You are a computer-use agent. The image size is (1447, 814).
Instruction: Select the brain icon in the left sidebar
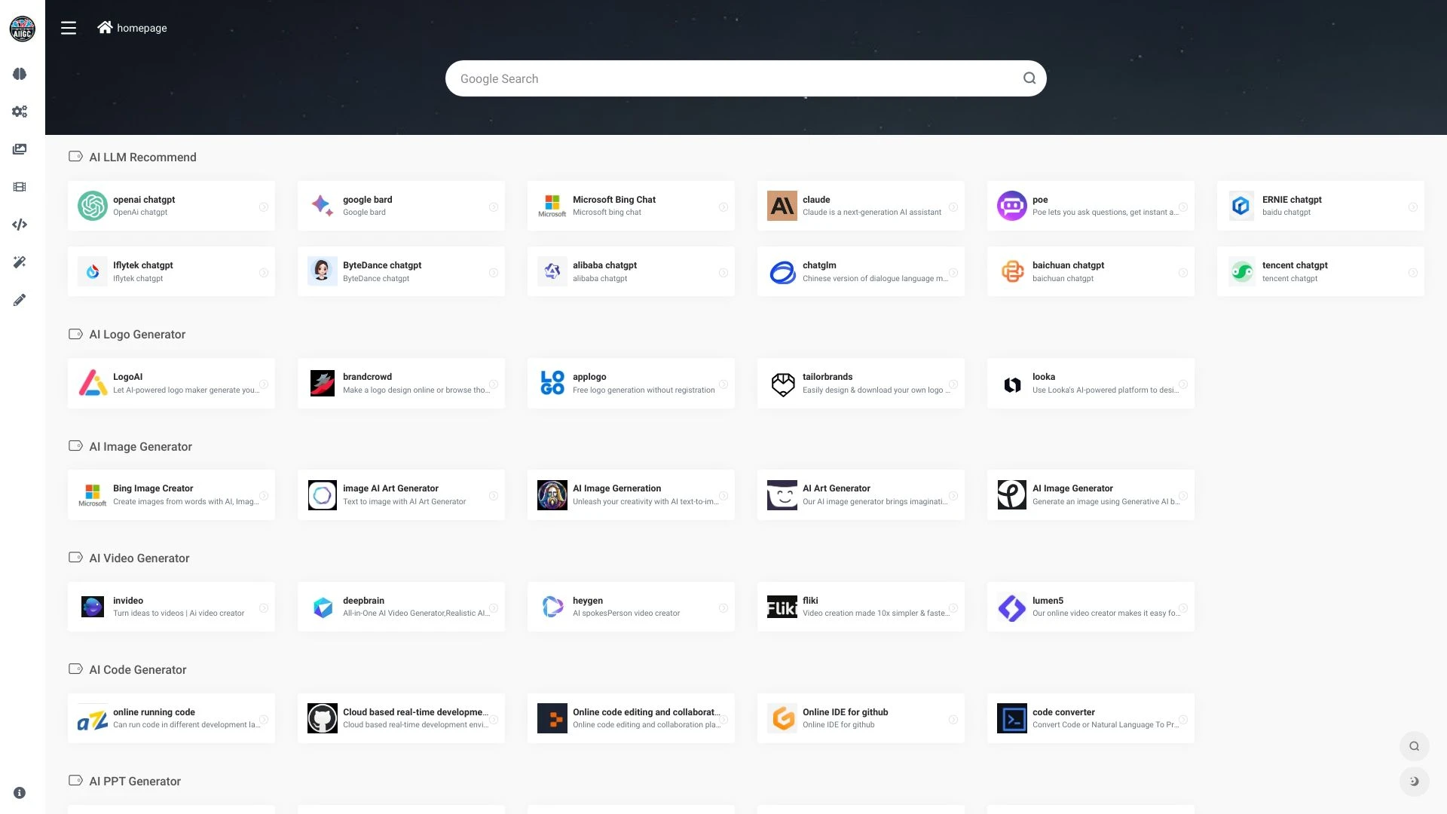point(20,74)
